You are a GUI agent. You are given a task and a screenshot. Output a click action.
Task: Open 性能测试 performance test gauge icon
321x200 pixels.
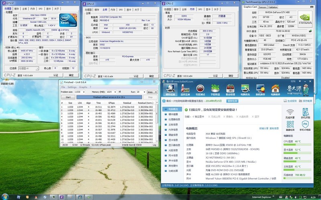coord(200,90)
